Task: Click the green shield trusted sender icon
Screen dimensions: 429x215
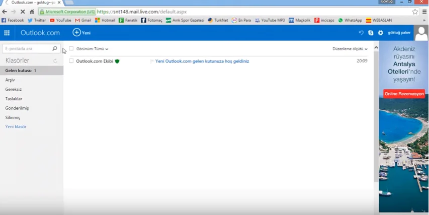Action: 117,61
